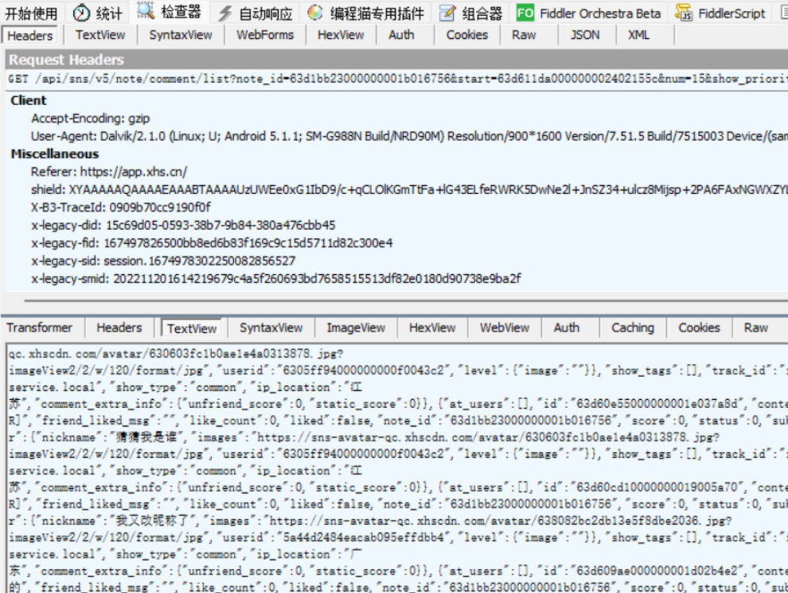
Task: Select the x-legacy-sid session header row
Action: tap(163, 261)
